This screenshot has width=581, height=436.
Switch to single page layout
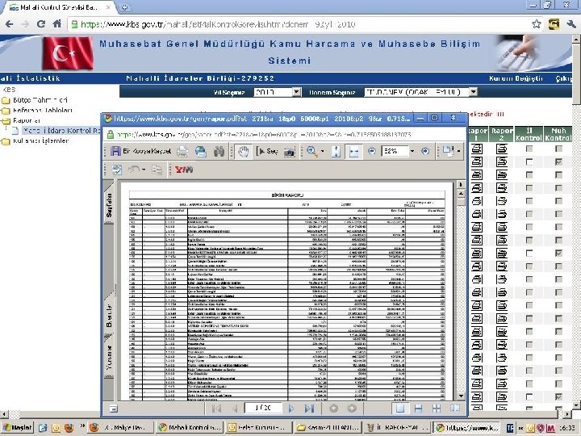click(x=400, y=409)
